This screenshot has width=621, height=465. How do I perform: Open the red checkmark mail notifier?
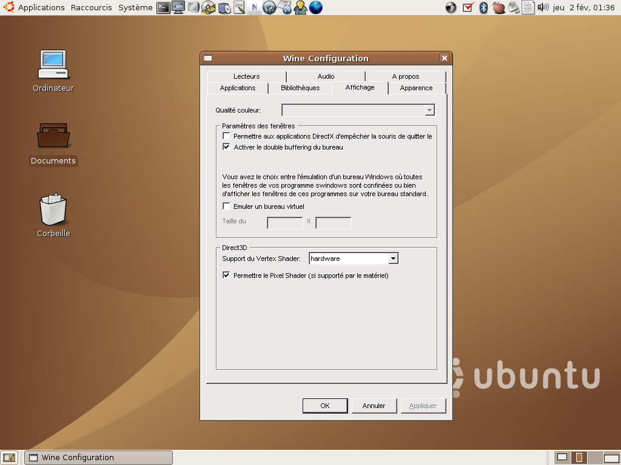point(468,7)
